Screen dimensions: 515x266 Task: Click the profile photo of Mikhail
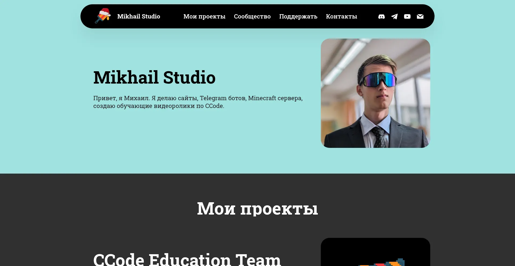pos(376,93)
